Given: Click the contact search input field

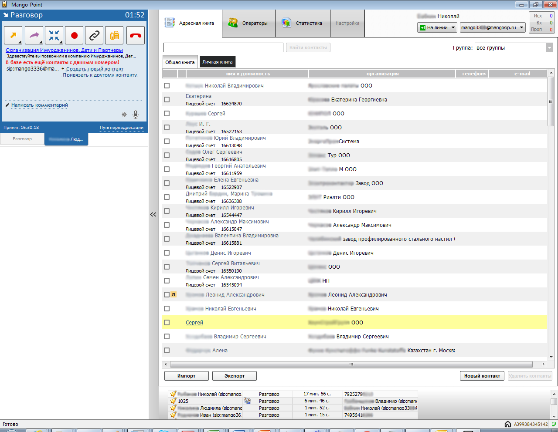Looking at the screenshot, I should click(x=223, y=47).
